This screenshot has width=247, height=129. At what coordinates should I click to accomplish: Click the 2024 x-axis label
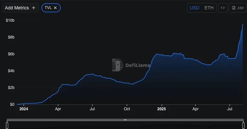point(24,109)
